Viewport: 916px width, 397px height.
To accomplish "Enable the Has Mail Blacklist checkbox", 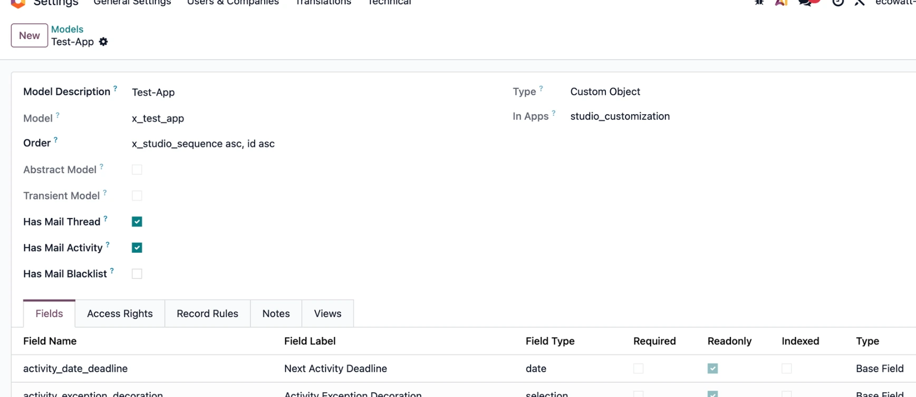I will coord(137,274).
